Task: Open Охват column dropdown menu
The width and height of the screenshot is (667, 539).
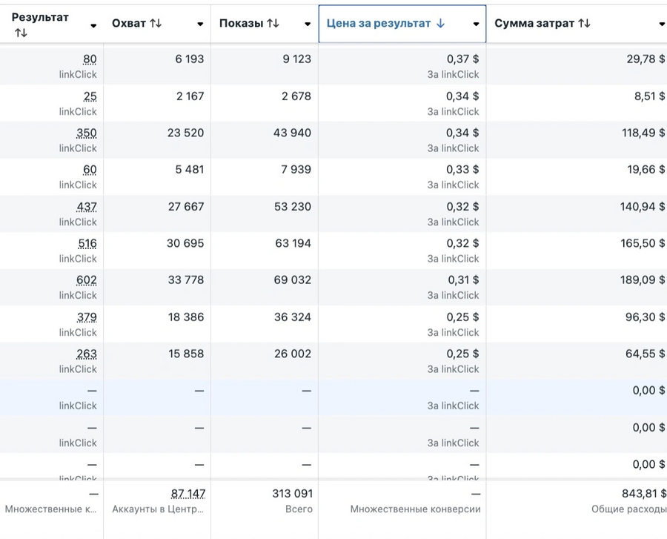Action: [x=200, y=24]
